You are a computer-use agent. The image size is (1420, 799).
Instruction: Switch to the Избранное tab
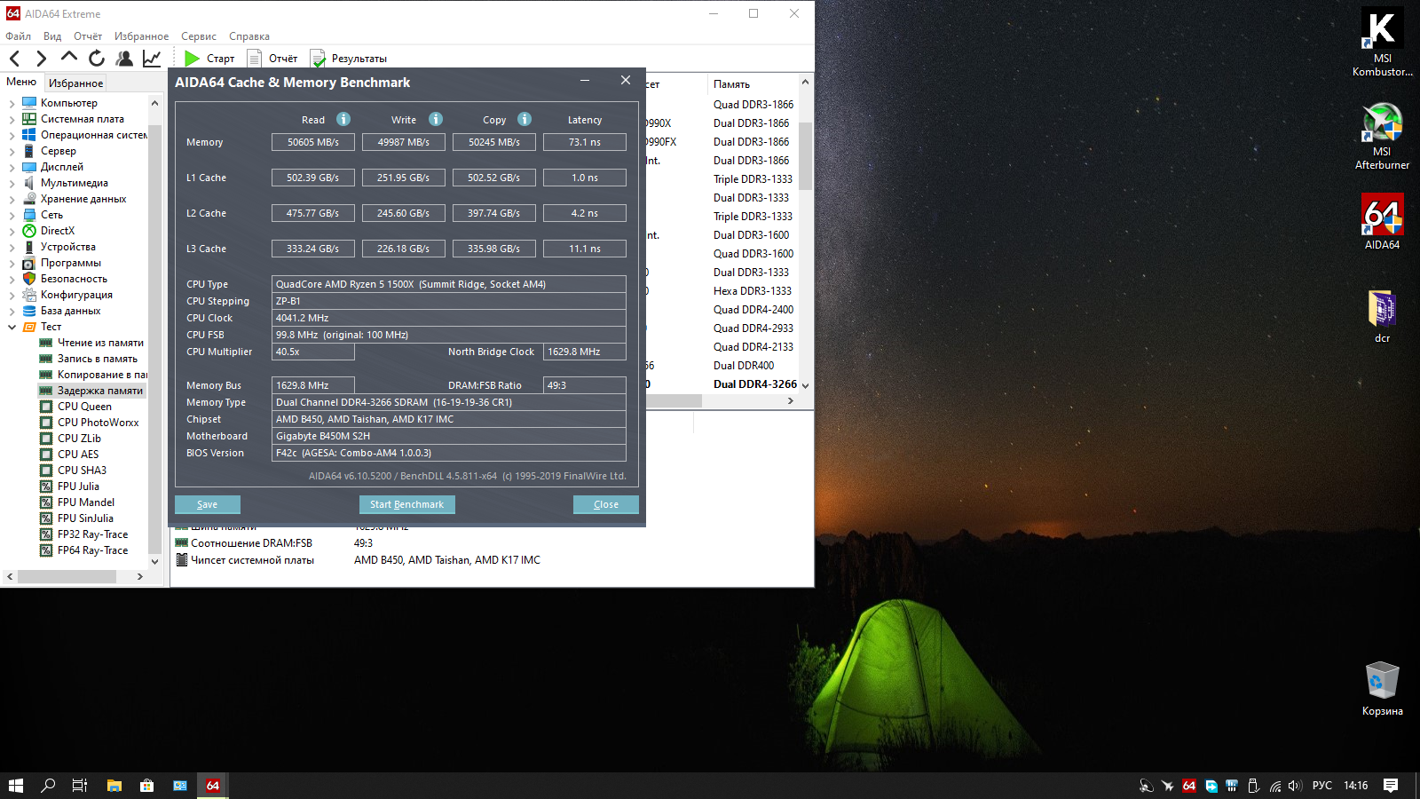75,83
